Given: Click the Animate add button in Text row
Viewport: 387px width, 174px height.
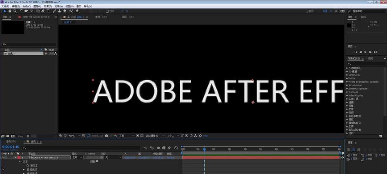Looking at the screenshot, I should [x=97, y=161].
